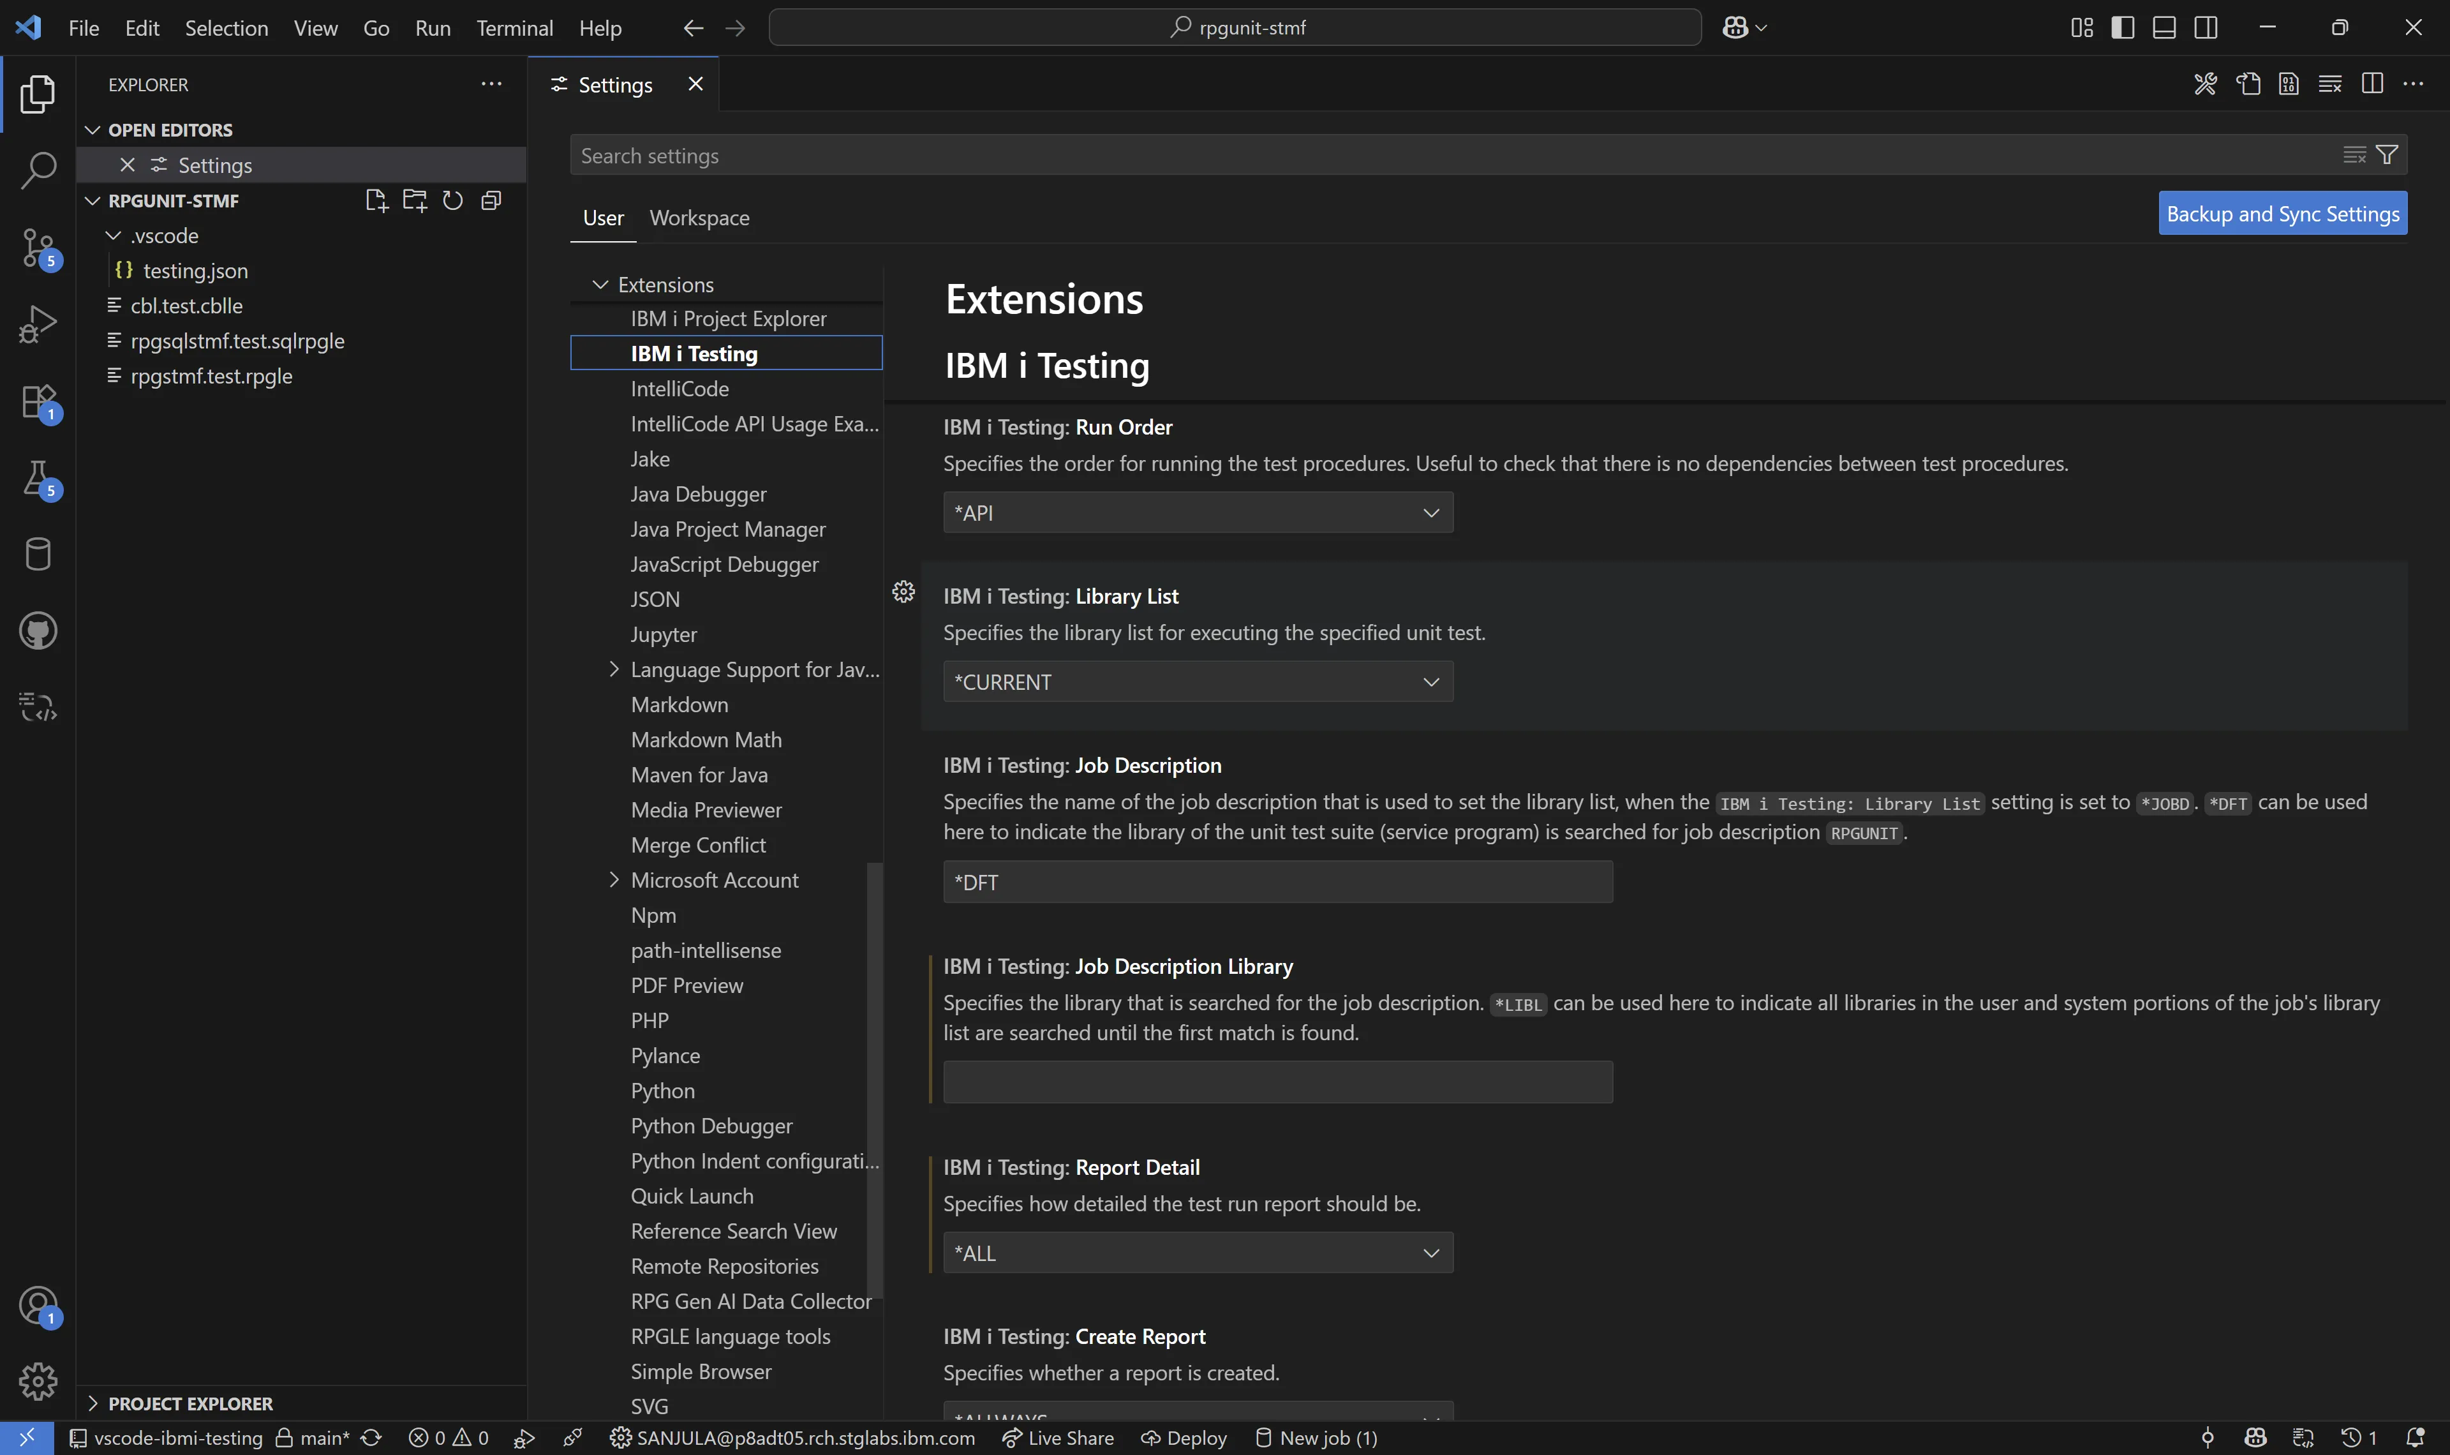Viewport: 2450px width, 1455px height.
Task: Open rpgsqlstmf.test.sqlrpgle file
Action: 302,340
